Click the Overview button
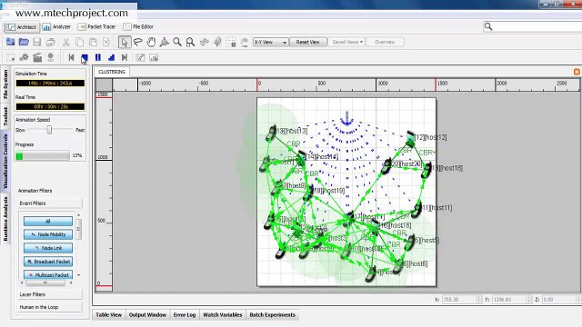 (x=385, y=42)
